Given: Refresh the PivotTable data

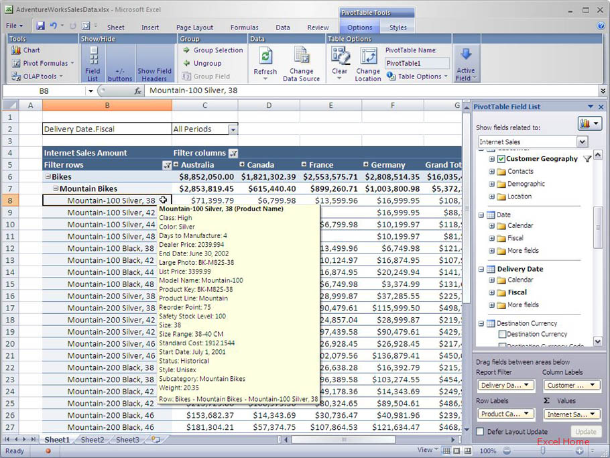Looking at the screenshot, I should click(265, 64).
